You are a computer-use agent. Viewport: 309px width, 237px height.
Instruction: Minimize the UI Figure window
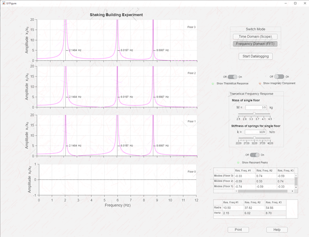click(x=286, y=3)
